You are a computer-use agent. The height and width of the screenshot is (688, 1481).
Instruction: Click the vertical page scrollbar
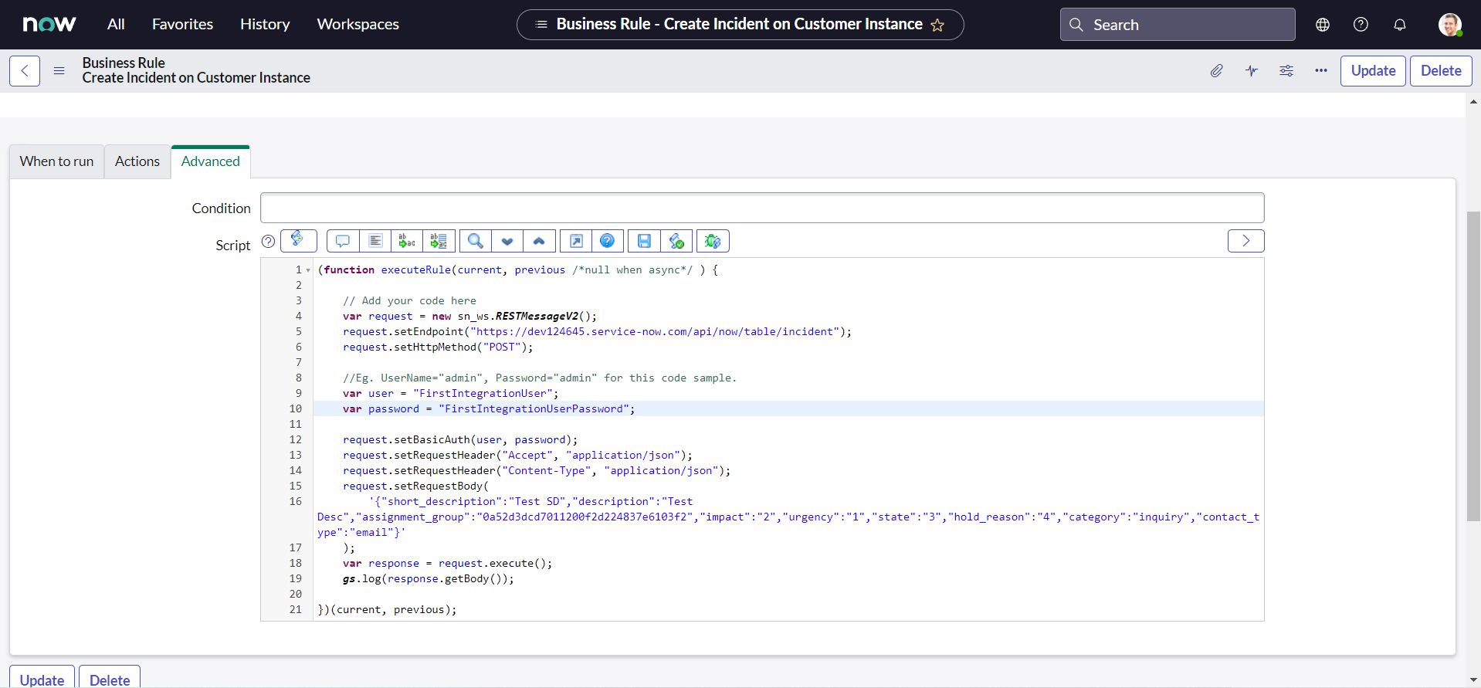pos(1473,365)
